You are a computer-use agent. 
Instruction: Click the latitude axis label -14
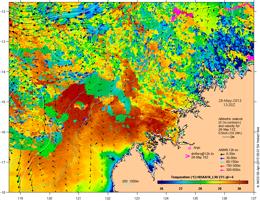tap(3, 72)
